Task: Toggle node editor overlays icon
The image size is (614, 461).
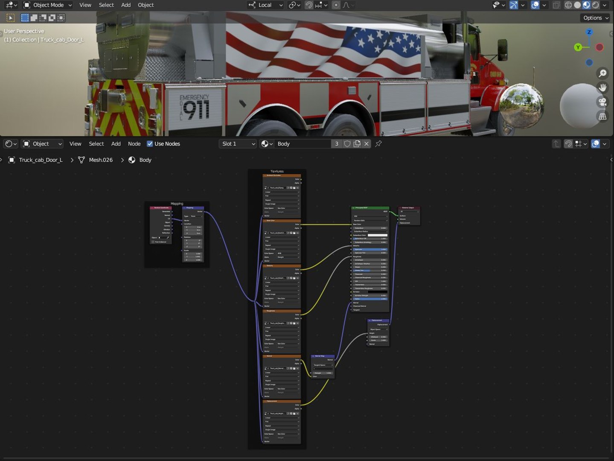Action: point(596,144)
